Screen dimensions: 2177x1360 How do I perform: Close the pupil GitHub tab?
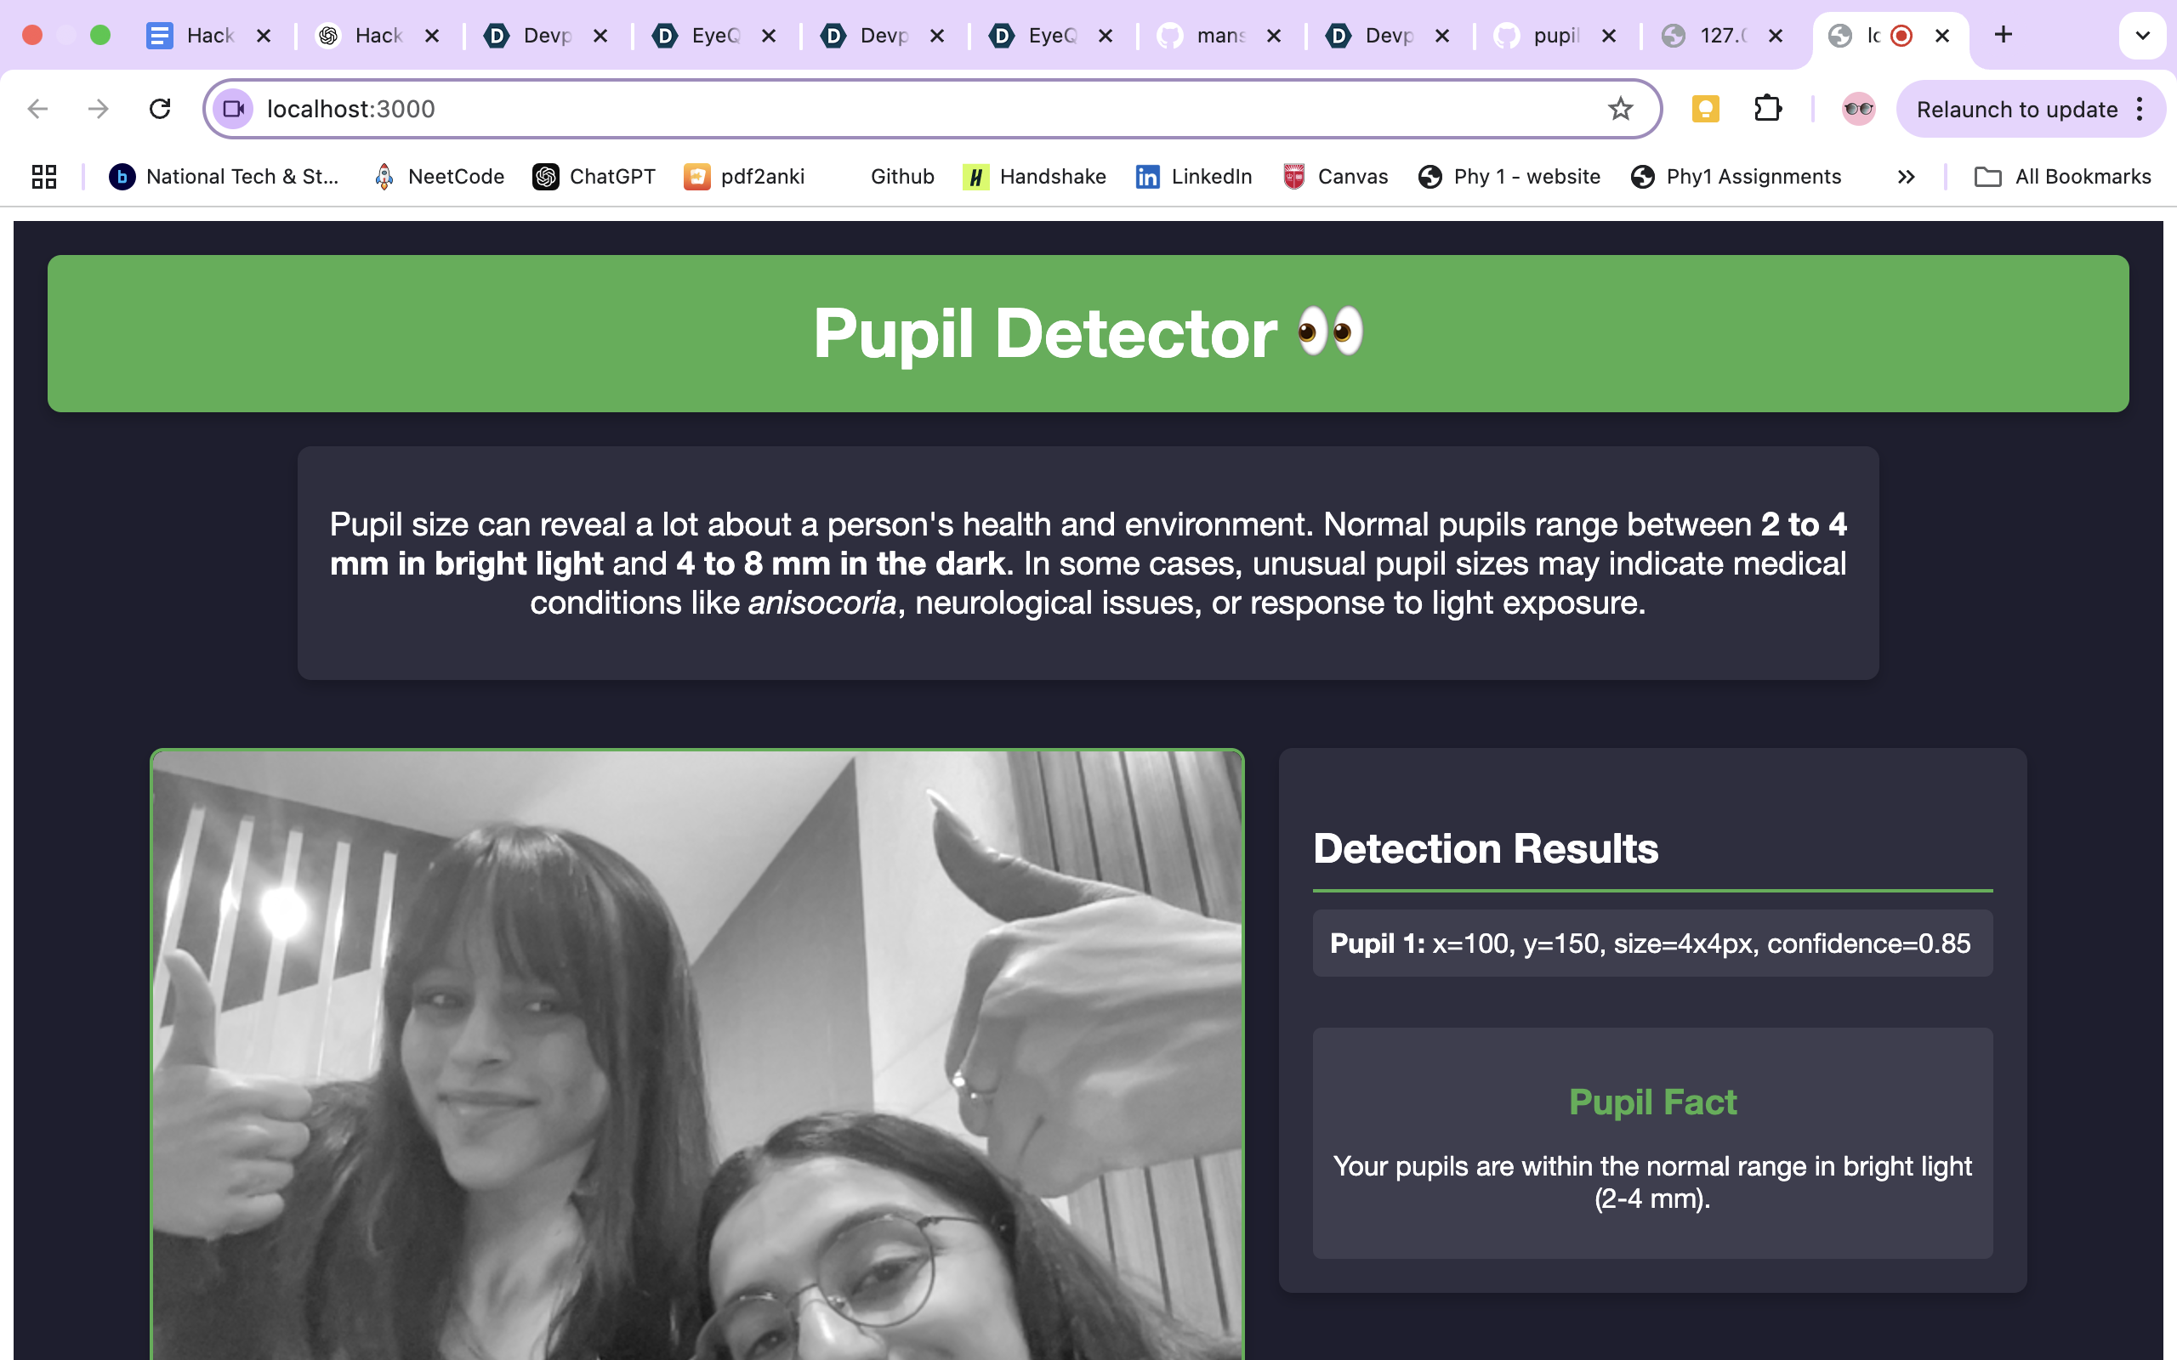[x=1609, y=35]
